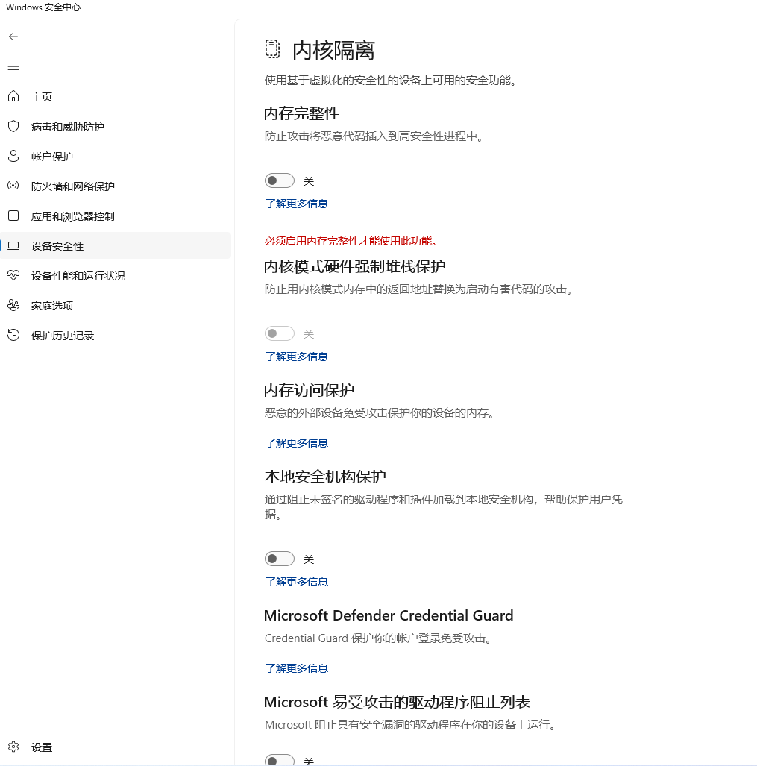Select 设备安全性 in the sidebar
The image size is (757, 766).
57,246
